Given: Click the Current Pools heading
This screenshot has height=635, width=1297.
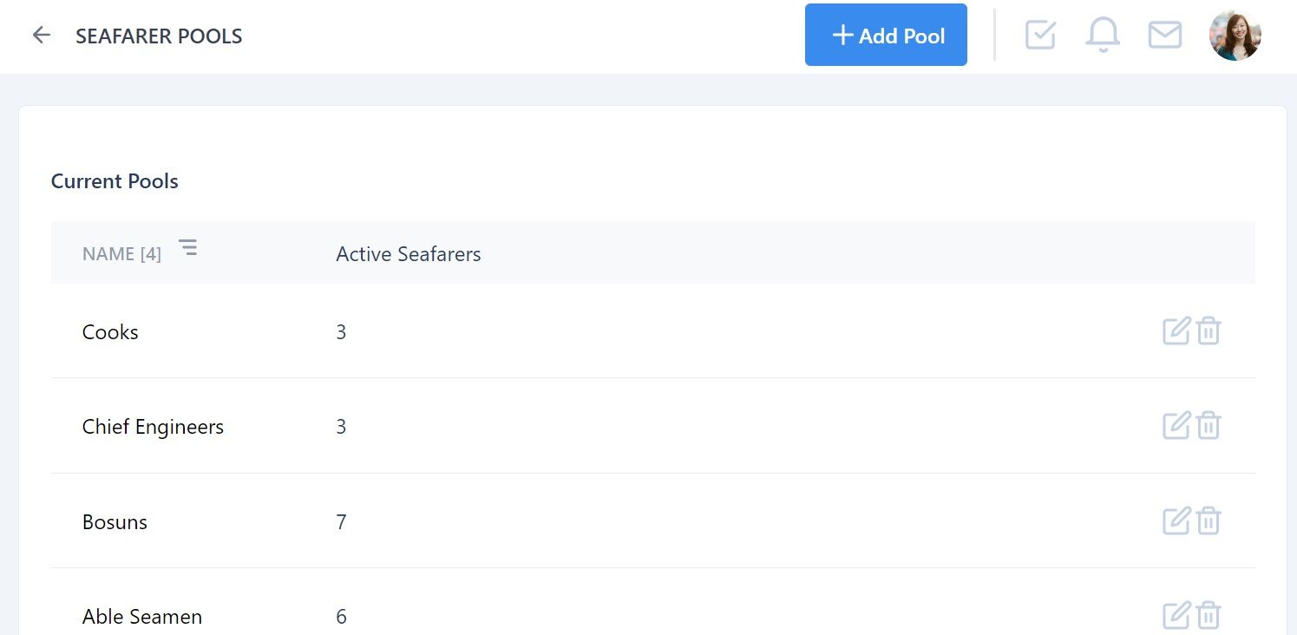Looking at the screenshot, I should (x=115, y=181).
